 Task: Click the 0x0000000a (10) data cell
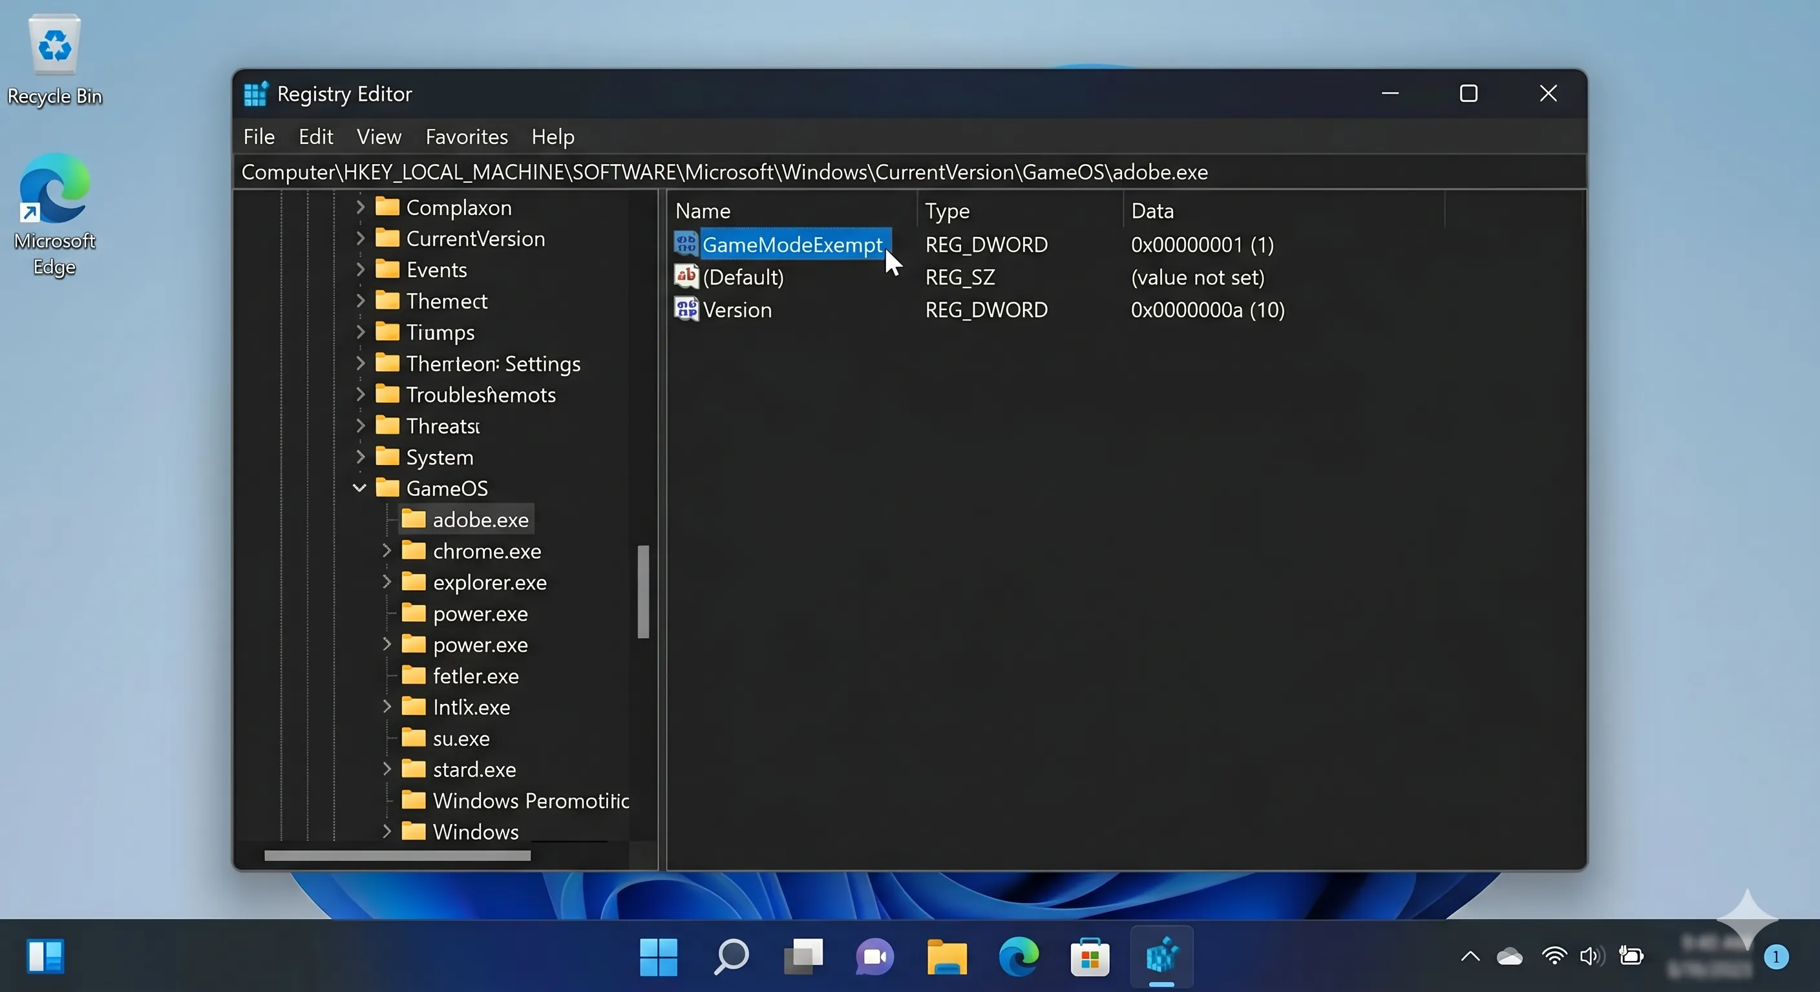1207,309
